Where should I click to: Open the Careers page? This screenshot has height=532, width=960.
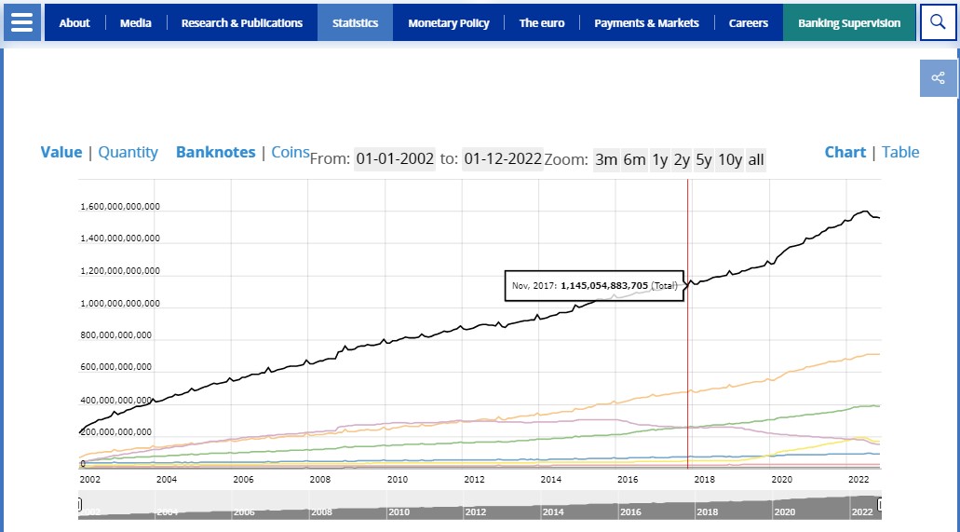[x=748, y=22]
